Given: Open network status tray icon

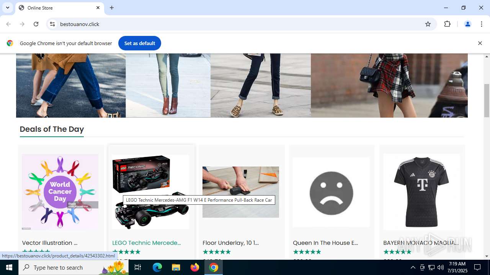Looking at the screenshot, I should tap(431, 267).
